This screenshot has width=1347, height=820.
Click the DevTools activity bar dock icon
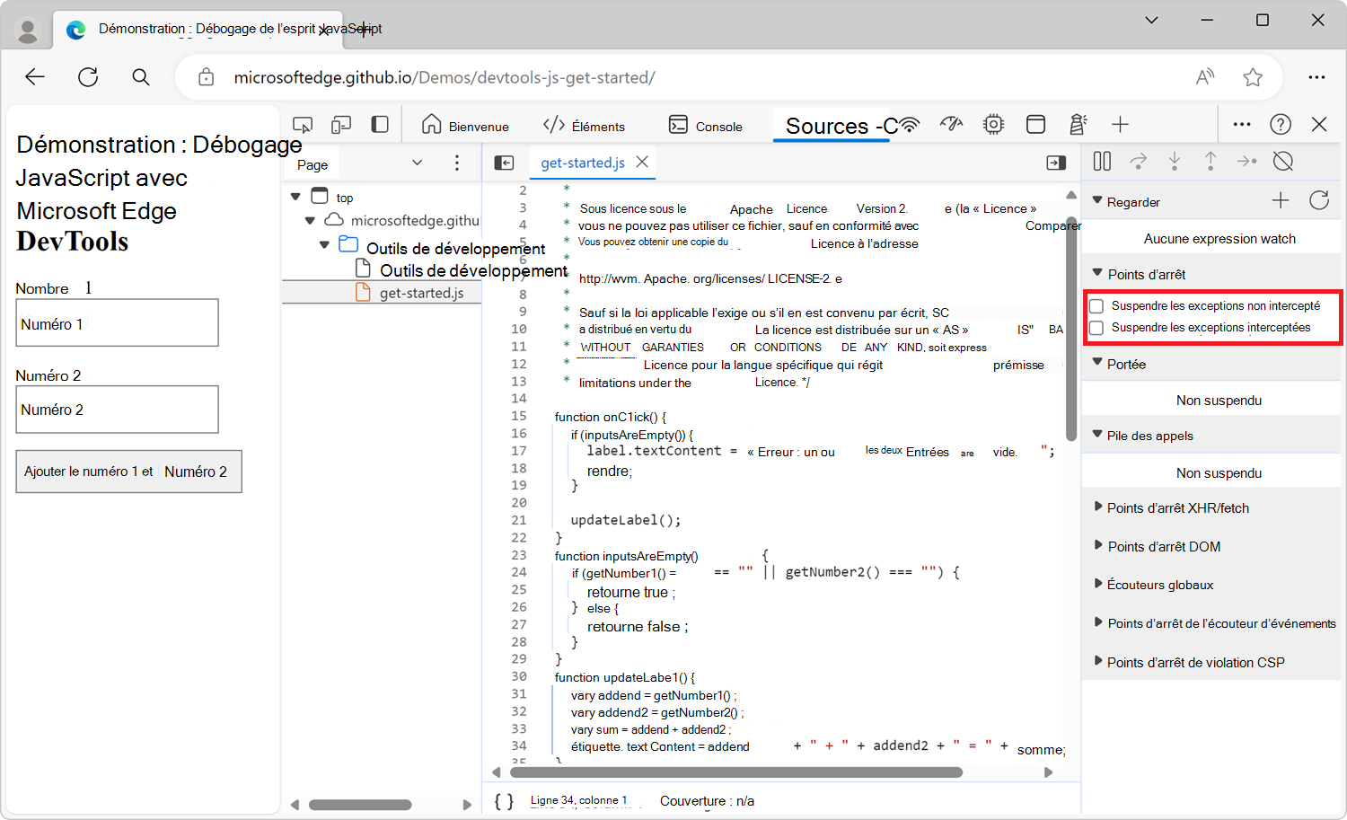pyautogui.click(x=380, y=125)
